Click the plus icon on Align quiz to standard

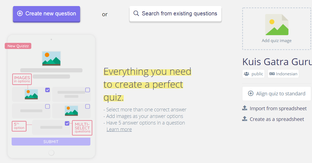(251, 93)
